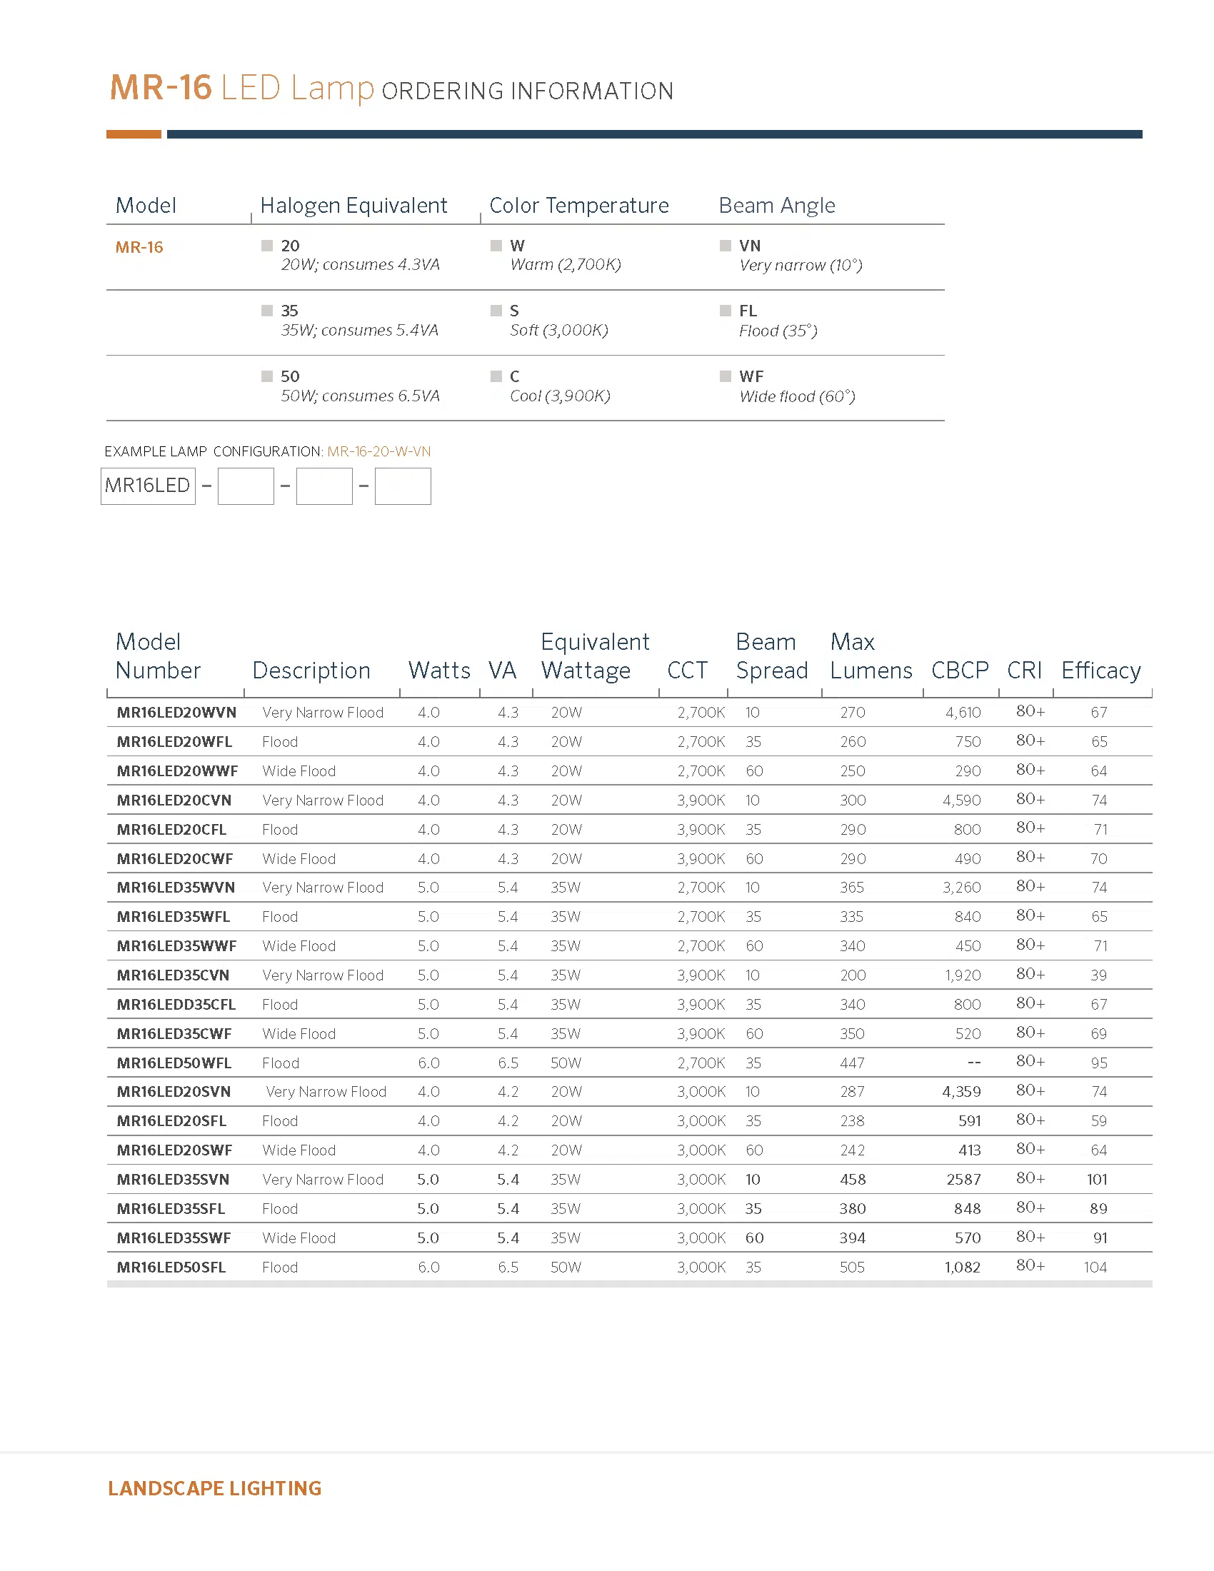Tick the VN very narrow beam checkbox

(x=725, y=246)
